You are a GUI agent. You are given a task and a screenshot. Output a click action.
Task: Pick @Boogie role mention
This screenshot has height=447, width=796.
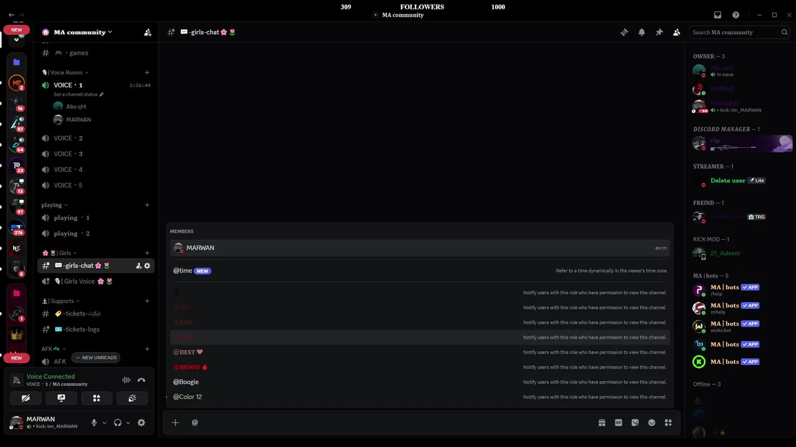[420, 382]
